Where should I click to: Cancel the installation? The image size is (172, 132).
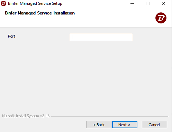(154, 125)
